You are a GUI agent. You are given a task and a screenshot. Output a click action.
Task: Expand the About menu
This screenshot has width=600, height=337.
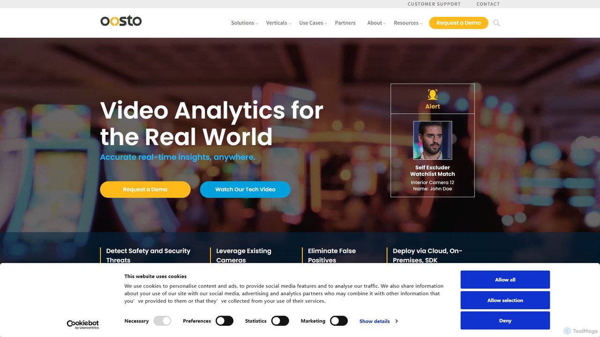[376, 23]
